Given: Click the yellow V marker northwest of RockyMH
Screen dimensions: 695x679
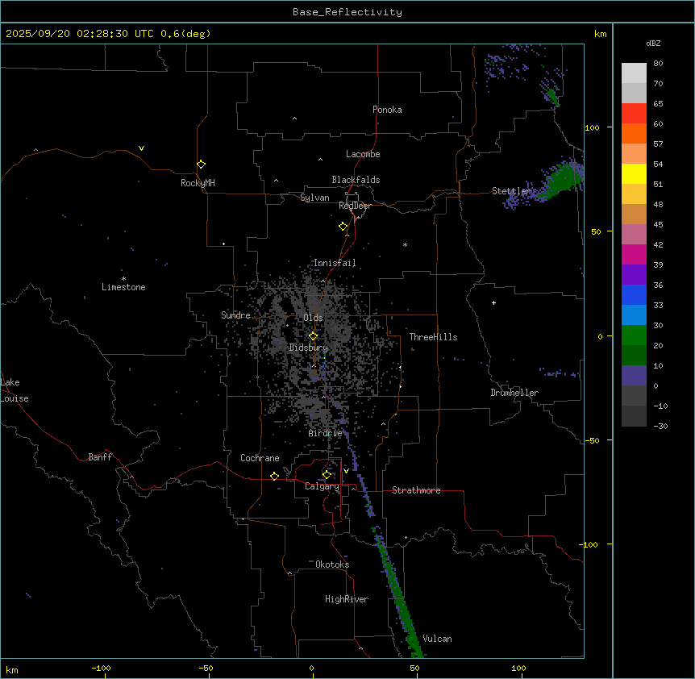Looking at the screenshot, I should [142, 148].
